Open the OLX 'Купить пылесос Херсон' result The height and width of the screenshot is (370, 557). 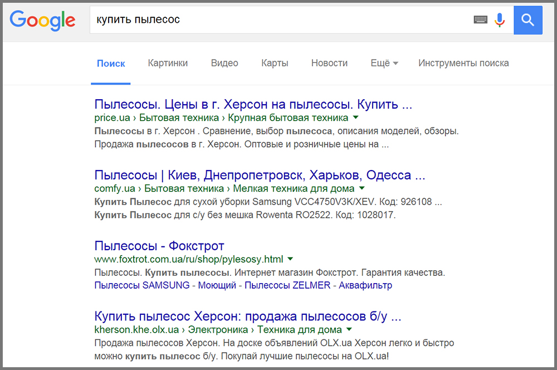coord(248,317)
